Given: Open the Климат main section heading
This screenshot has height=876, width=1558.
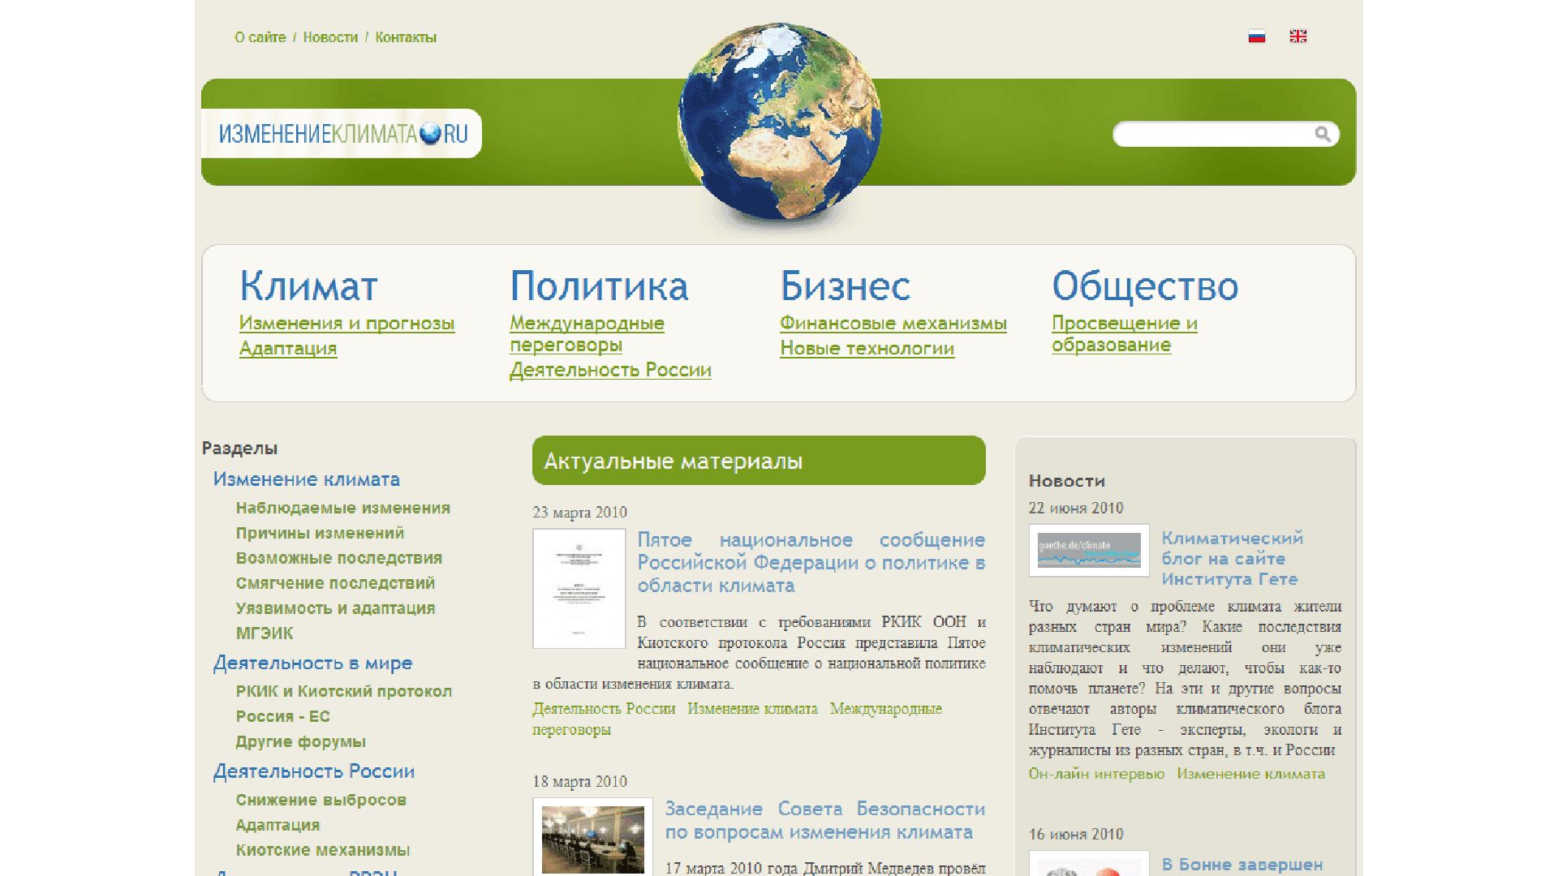Looking at the screenshot, I should tap(308, 286).
